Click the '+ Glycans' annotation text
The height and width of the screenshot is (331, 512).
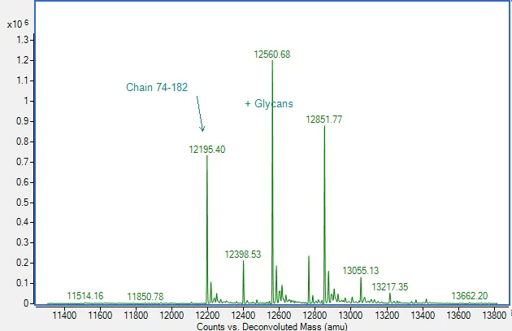pyautogui.click(x=269, y=103)
